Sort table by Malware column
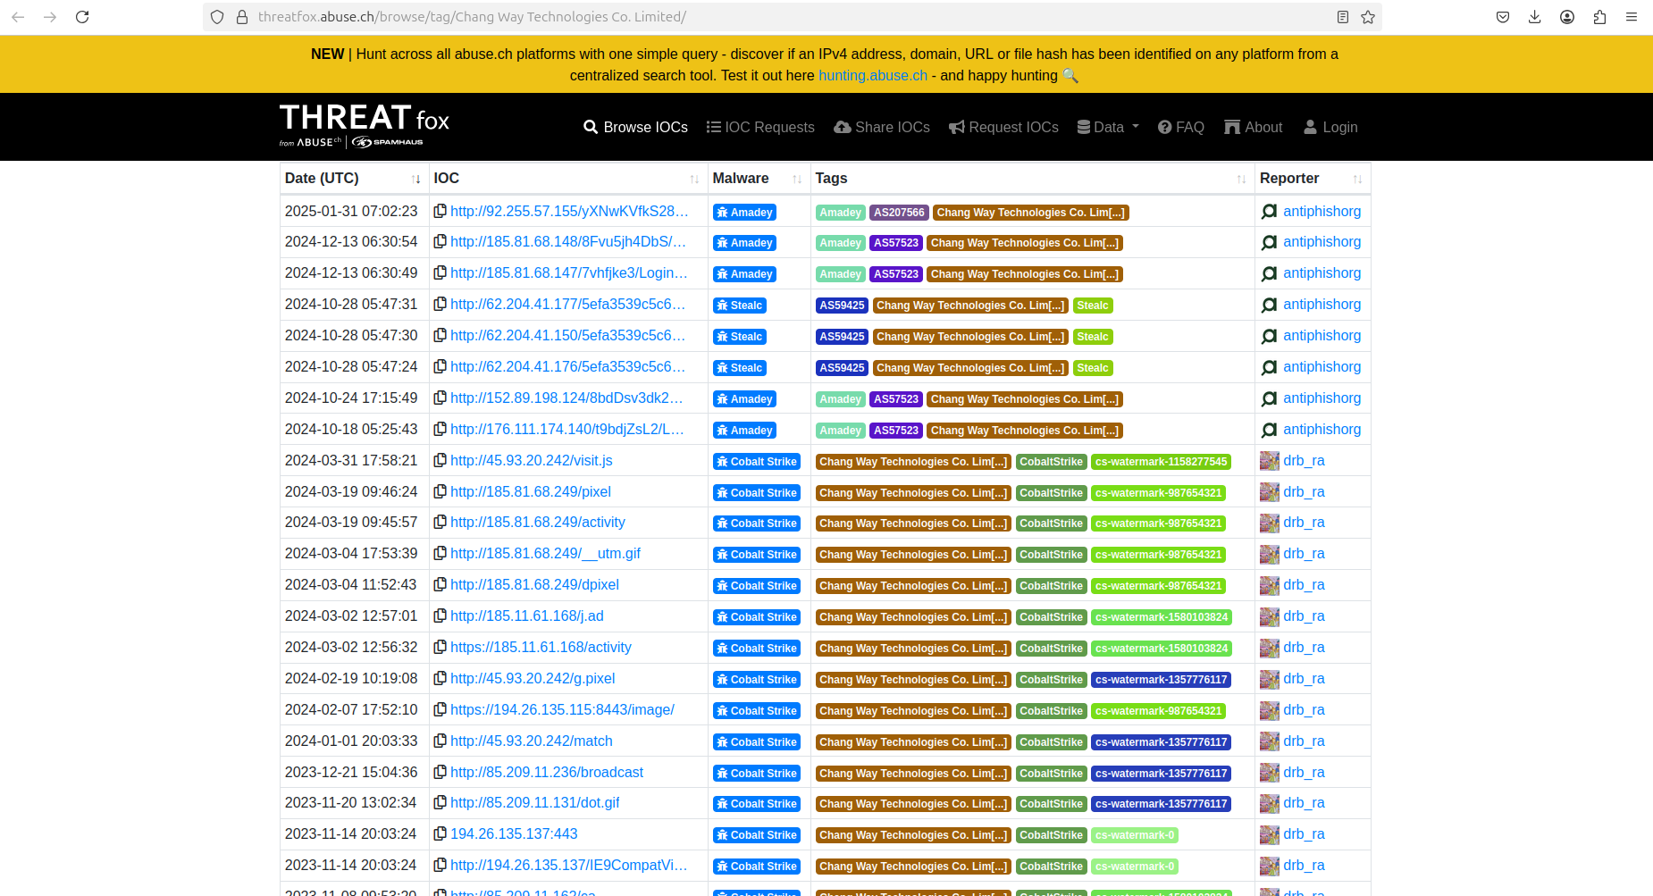The image size is (1653, 896). tap(796, 179)
